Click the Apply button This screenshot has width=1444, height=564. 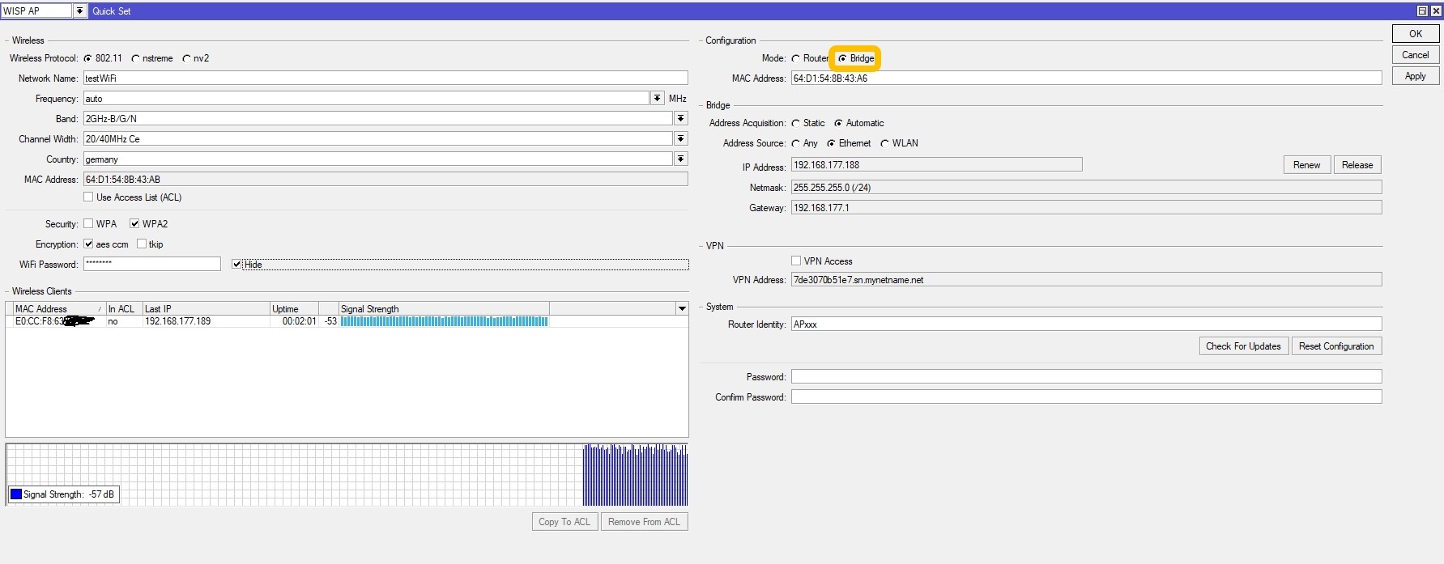coord(1416,76)
